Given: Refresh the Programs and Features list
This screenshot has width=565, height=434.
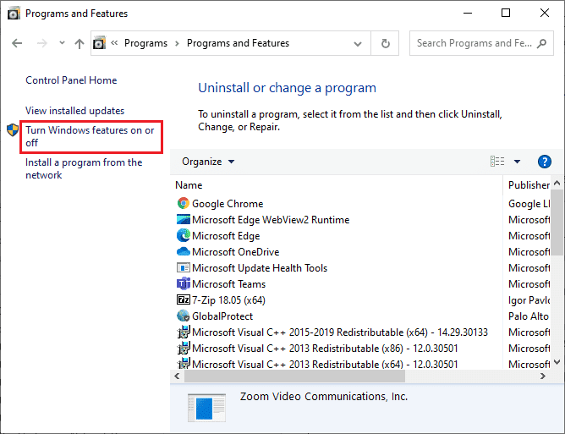Looking at the screenshot, I should tap(385, 43).
